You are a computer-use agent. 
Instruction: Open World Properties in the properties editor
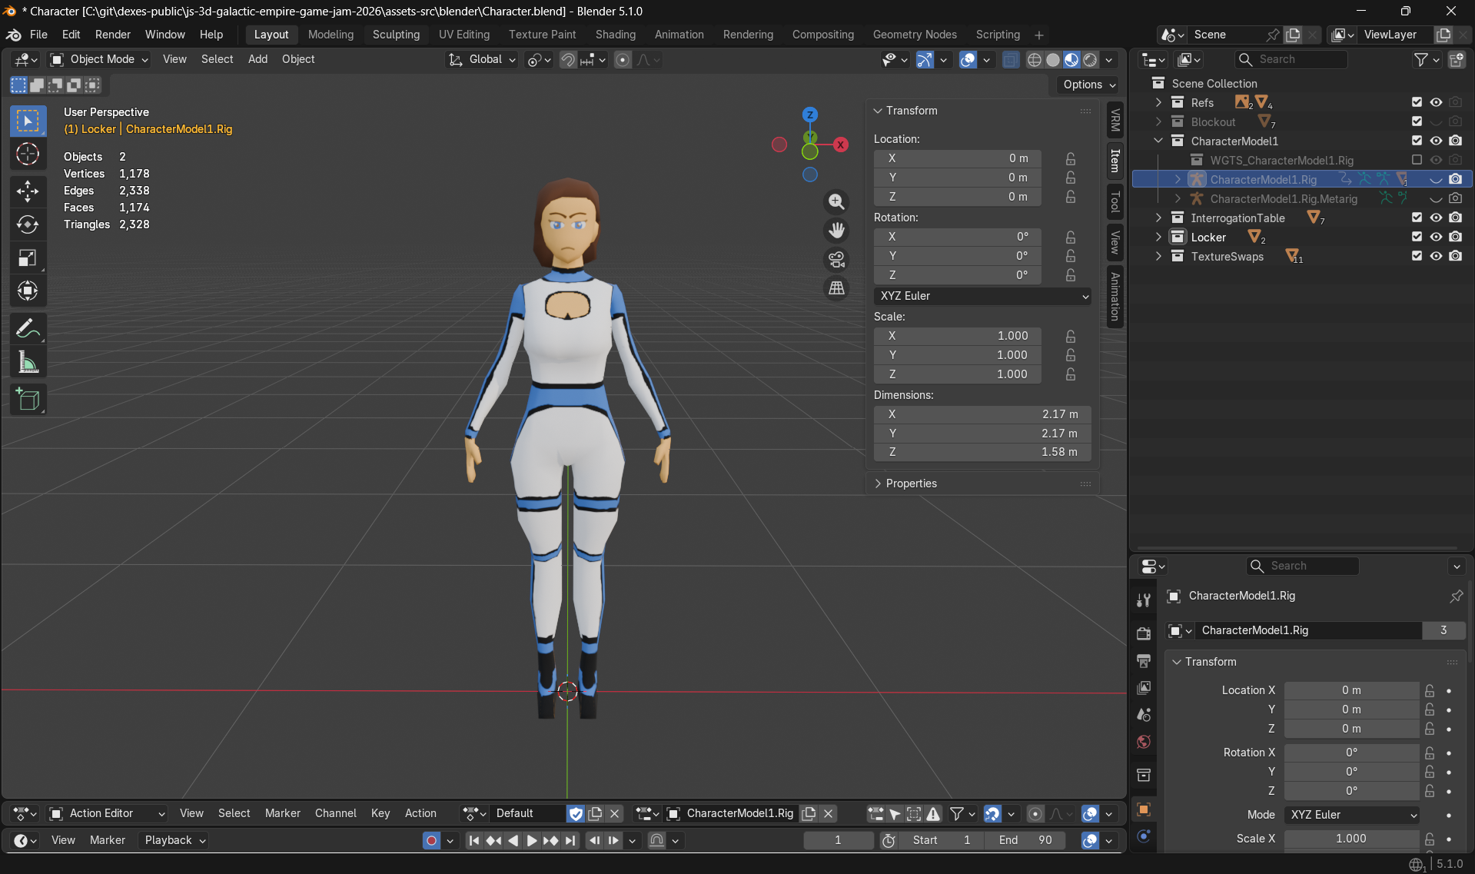click(x=1143, y=743)
